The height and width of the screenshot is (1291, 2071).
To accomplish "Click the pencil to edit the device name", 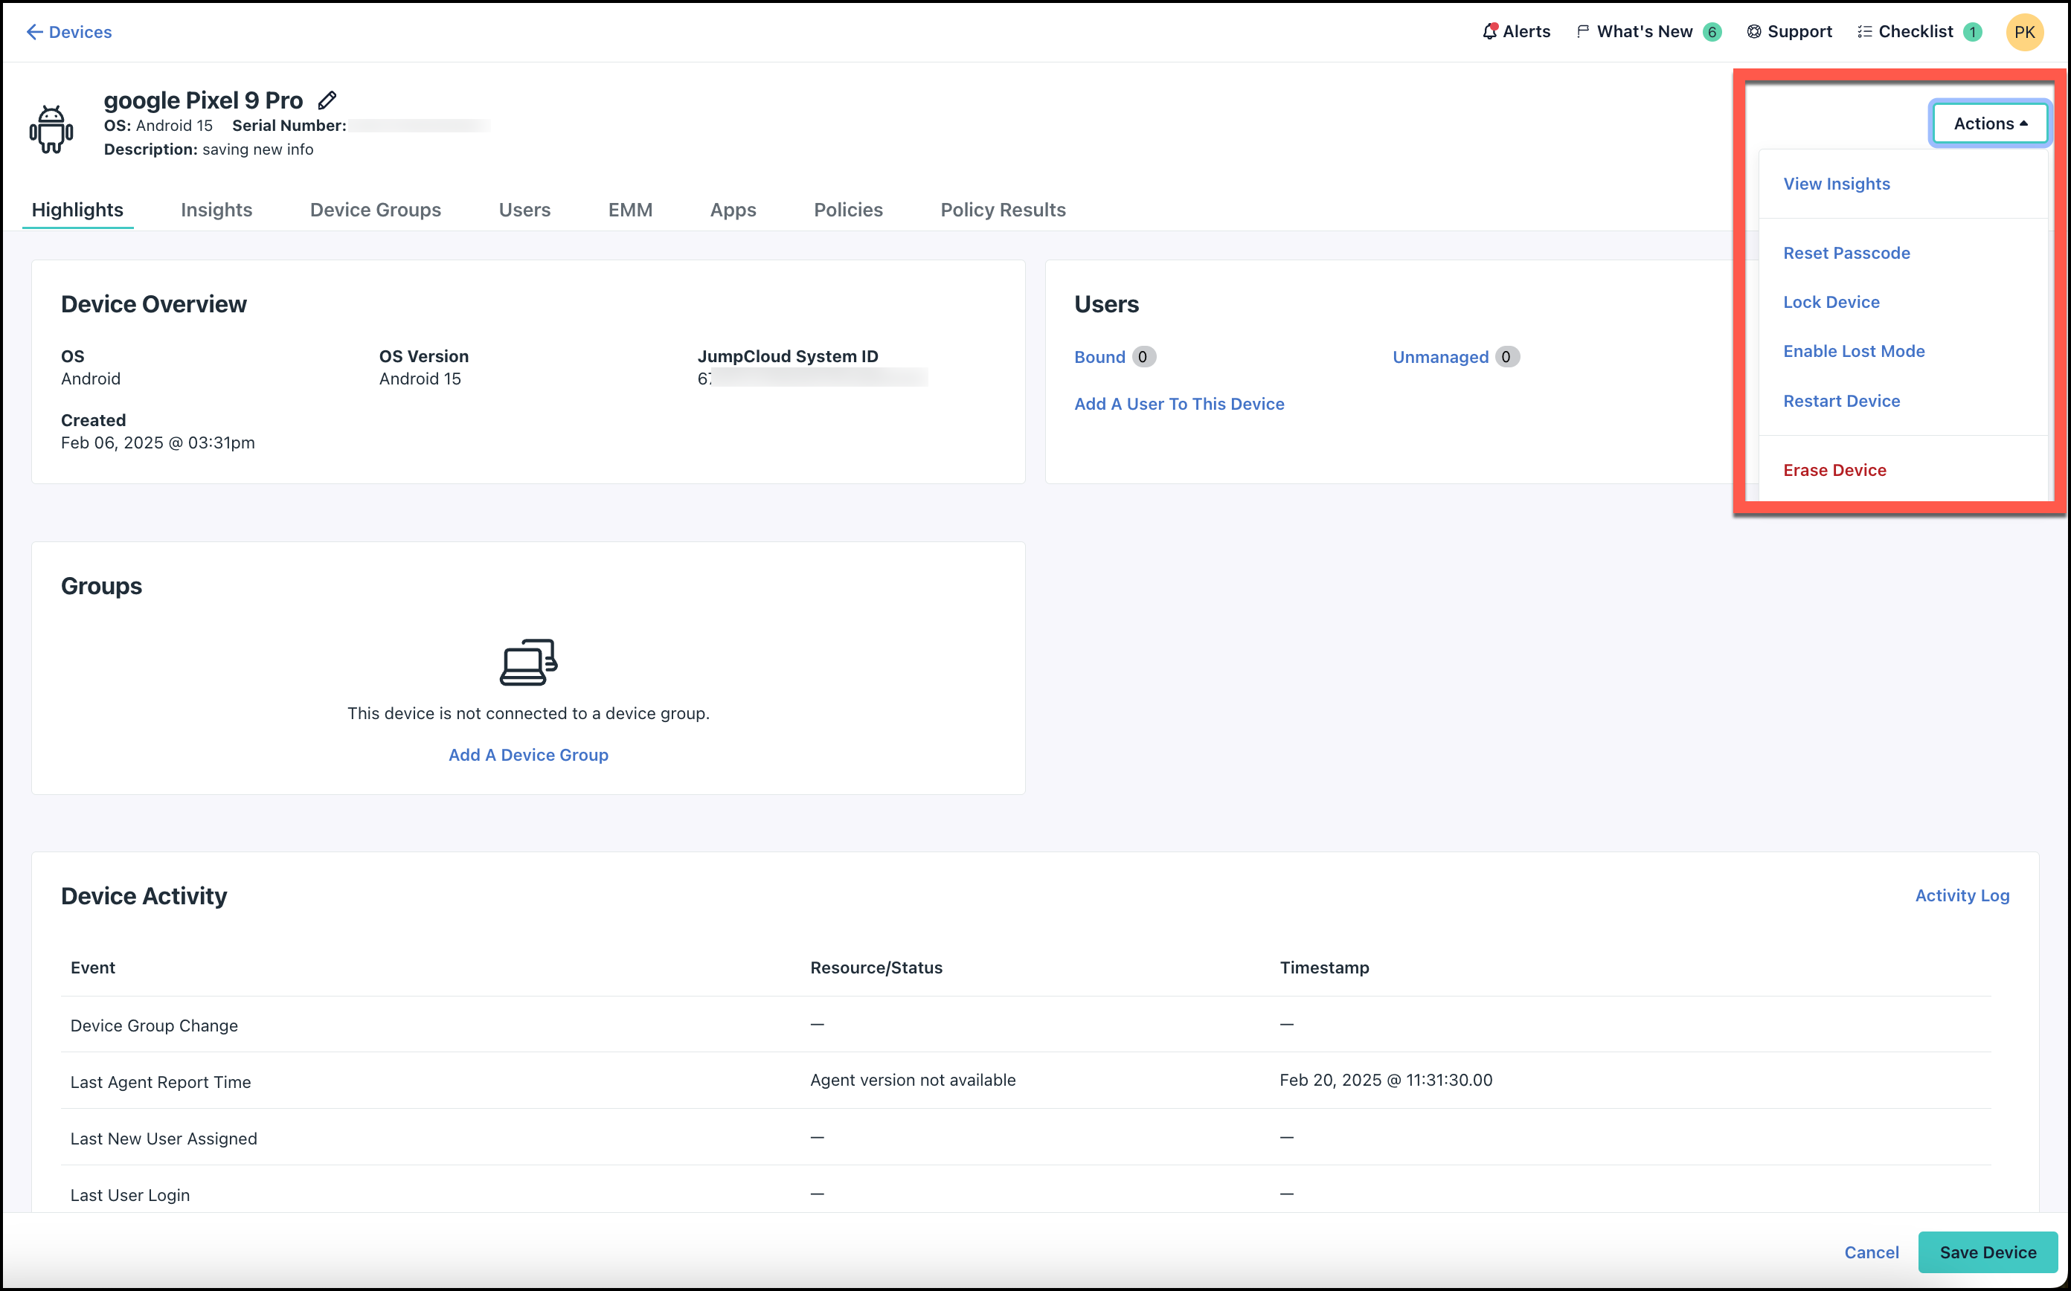I will click(327, 100).
